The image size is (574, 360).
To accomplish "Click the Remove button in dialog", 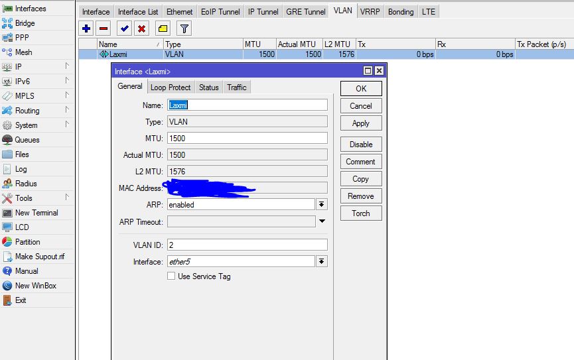I will click(x=361, y=196).
